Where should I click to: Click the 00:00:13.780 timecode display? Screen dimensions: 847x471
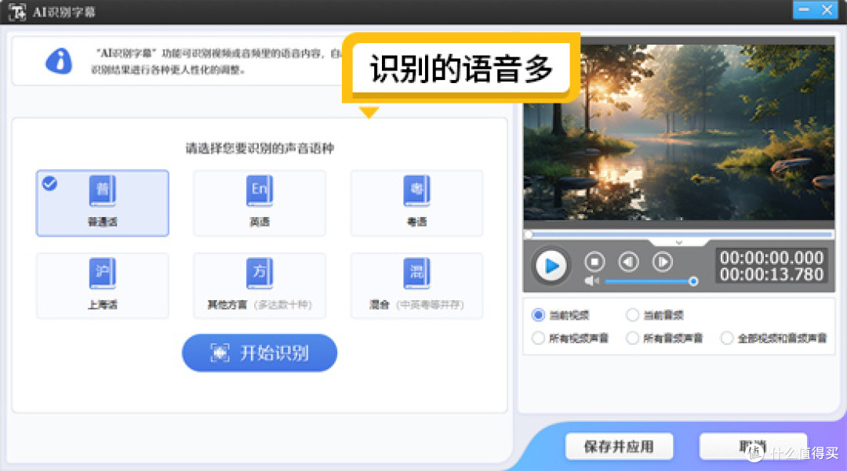pos(772,274)
